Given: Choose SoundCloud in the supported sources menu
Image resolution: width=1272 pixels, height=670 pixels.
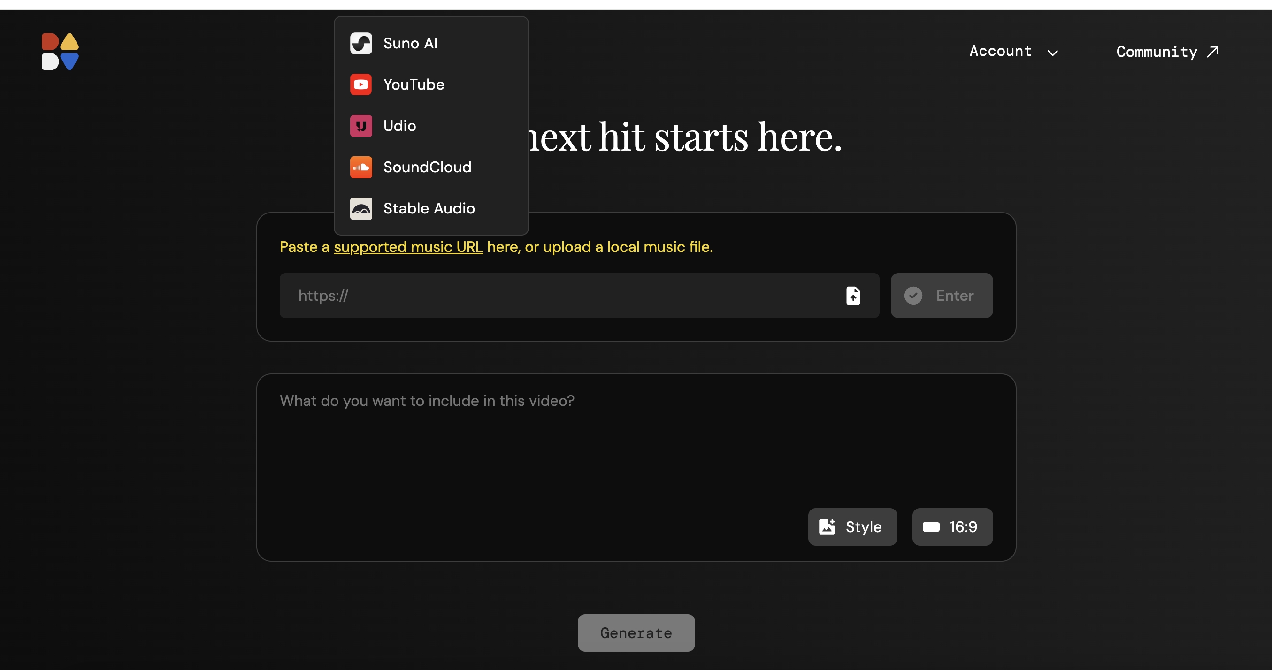Looking at the screenshot, I should point(431,167).
